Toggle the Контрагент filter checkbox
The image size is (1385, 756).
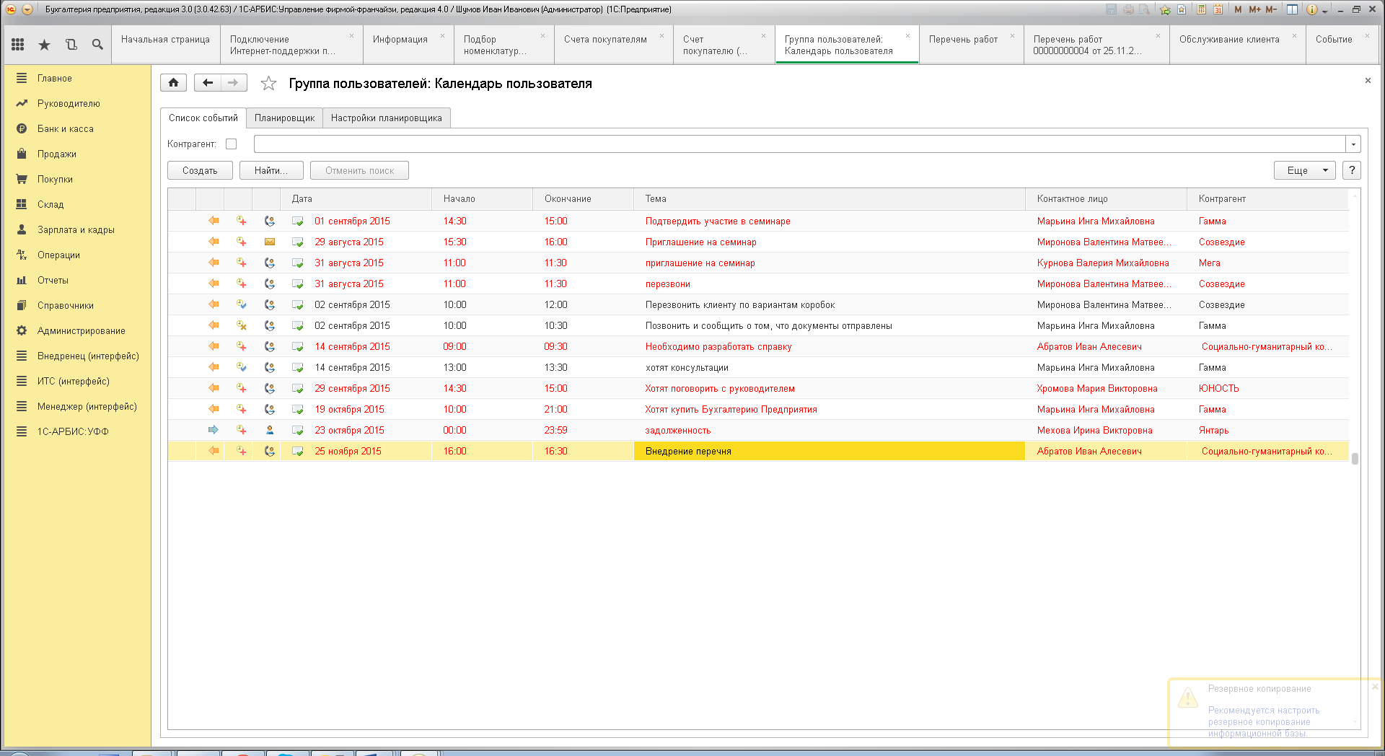(x=231, y=144)
